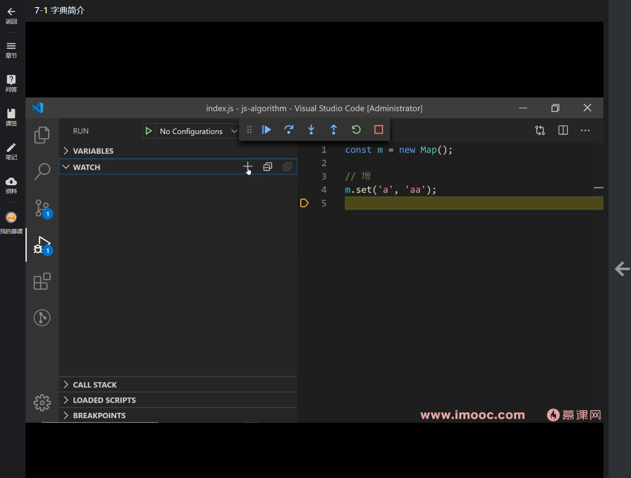The height and width of the screenshot is (478, 631).
Task: Expand the CALL STACK section
Action: 94,385
